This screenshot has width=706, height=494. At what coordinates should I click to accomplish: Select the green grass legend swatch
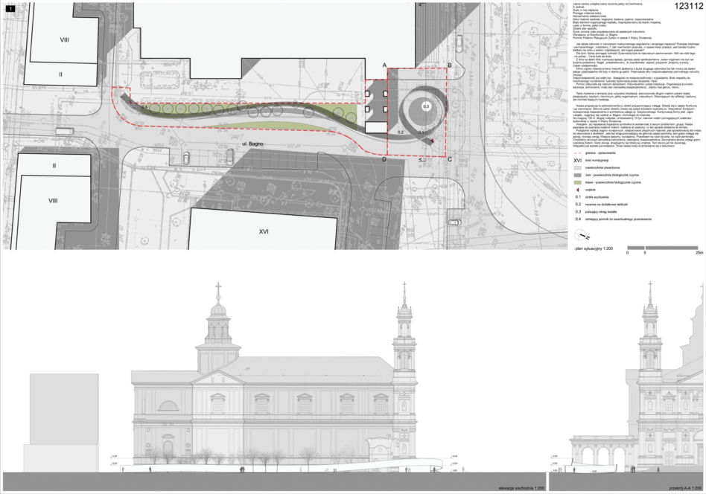[578, 183]
